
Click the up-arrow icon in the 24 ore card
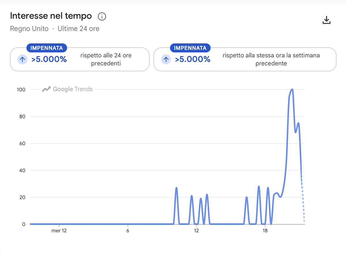tap(22, 60)
